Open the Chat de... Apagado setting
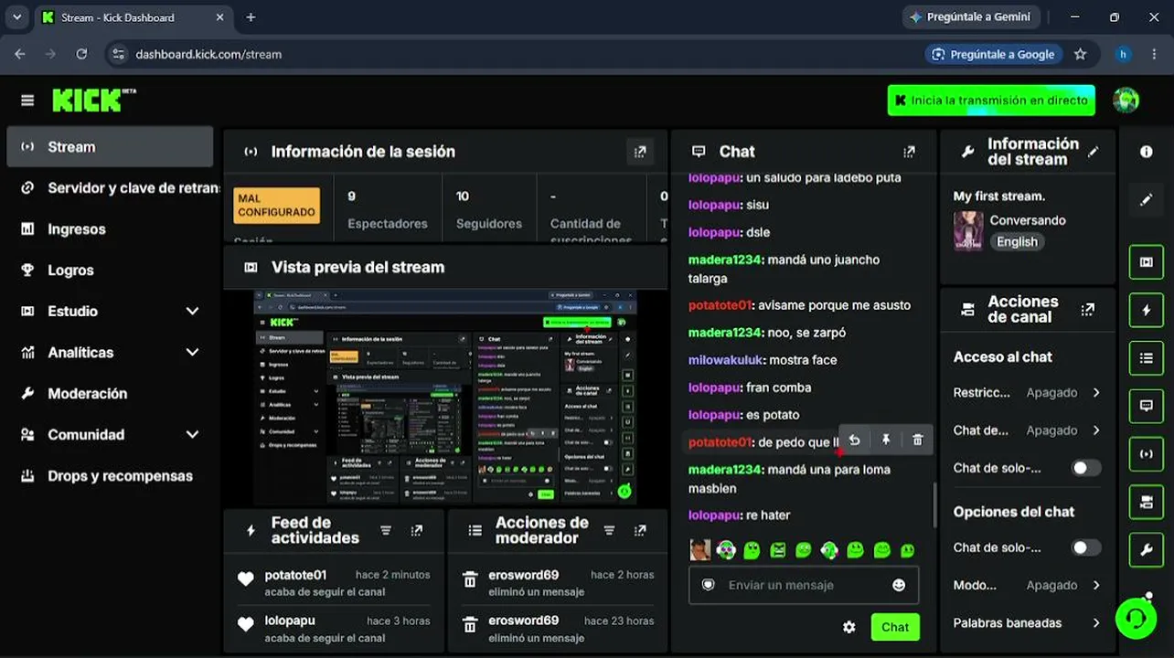Image resolution: width=1174 pixels, height=658 pixels. coord(1027,430)
